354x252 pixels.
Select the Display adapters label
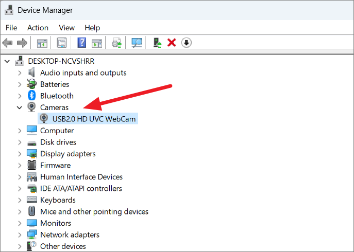(x=68, y=154)
